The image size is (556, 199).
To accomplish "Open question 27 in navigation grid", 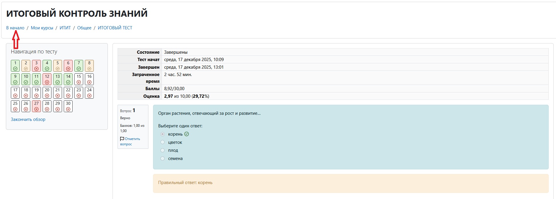I will (36, 106).
